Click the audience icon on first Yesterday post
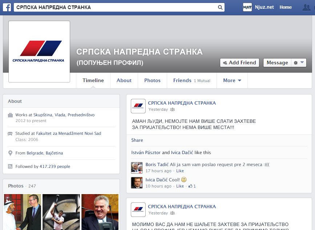Image resolution: width=315 pixels, height=230 pixels. [x=172, y=109]
